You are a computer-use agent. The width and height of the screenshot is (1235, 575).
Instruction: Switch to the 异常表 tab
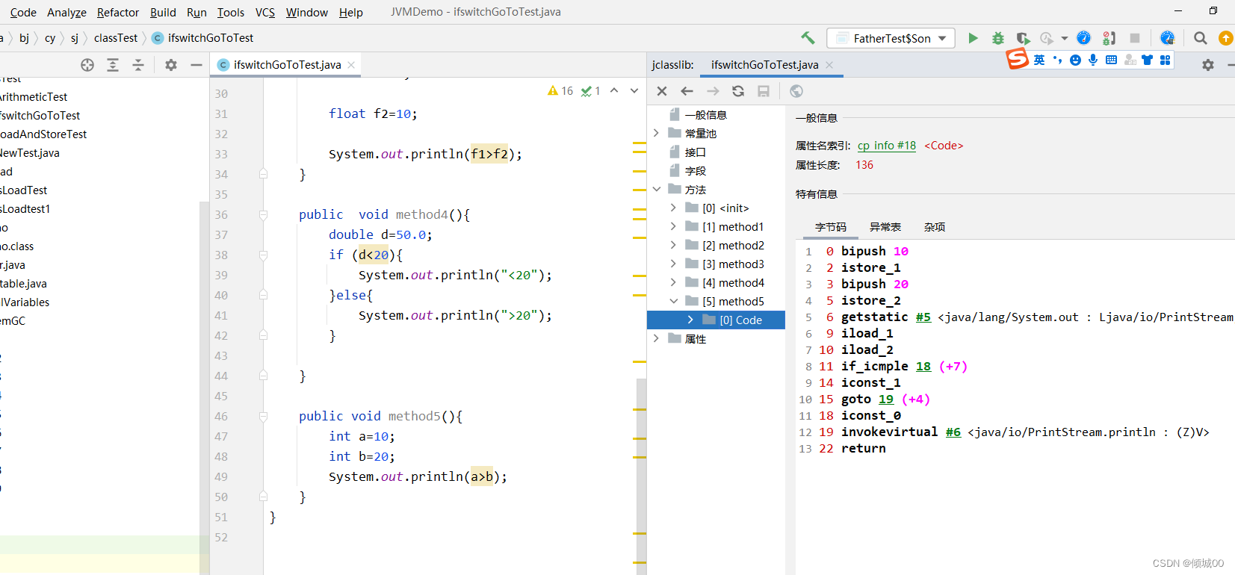click(885, 227)
